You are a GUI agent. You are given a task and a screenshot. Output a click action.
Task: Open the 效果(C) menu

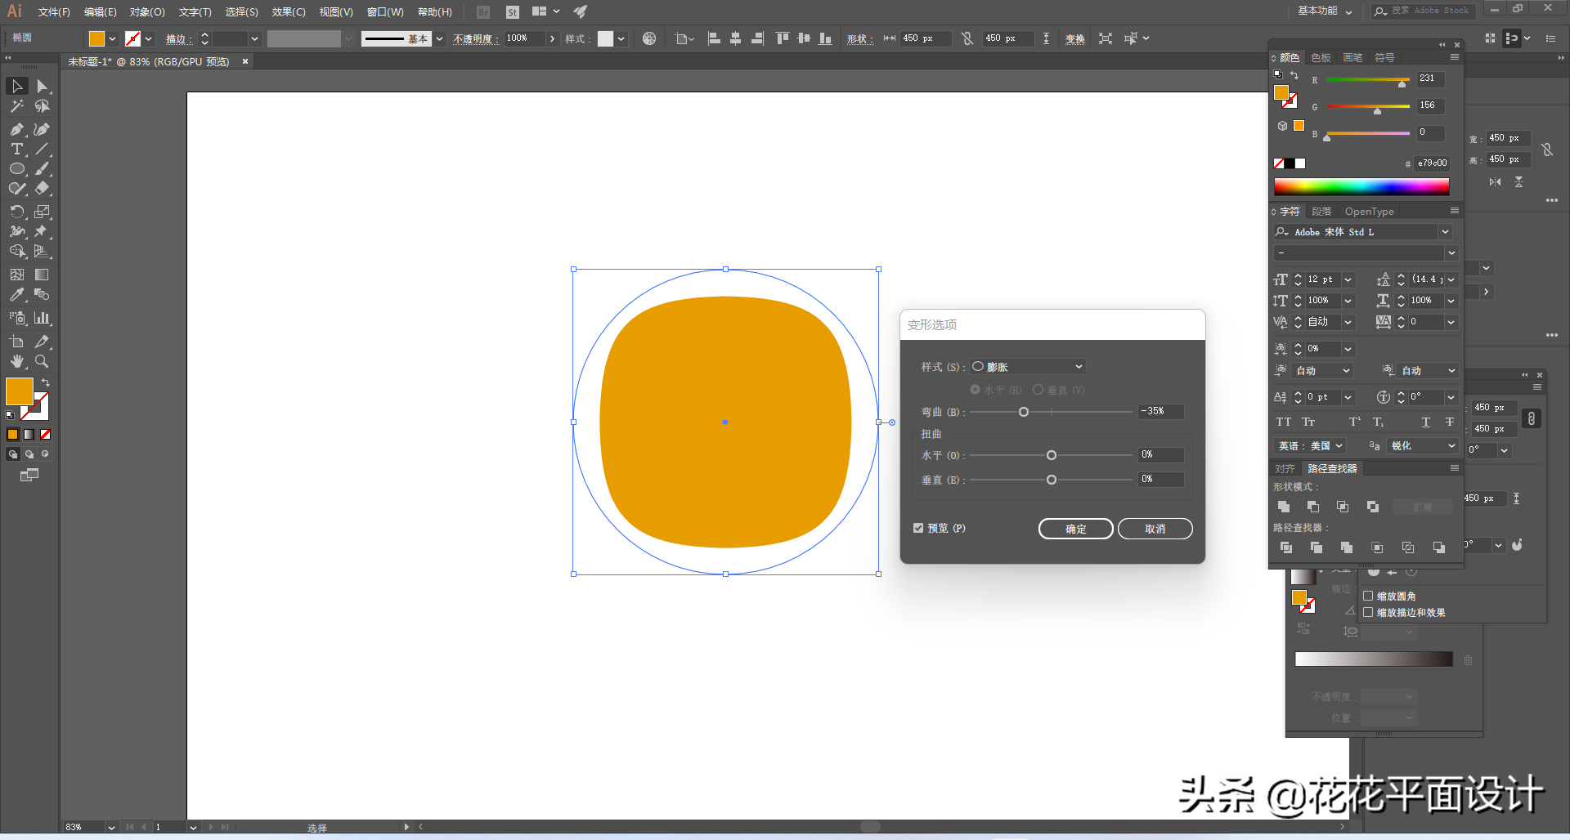289,12
